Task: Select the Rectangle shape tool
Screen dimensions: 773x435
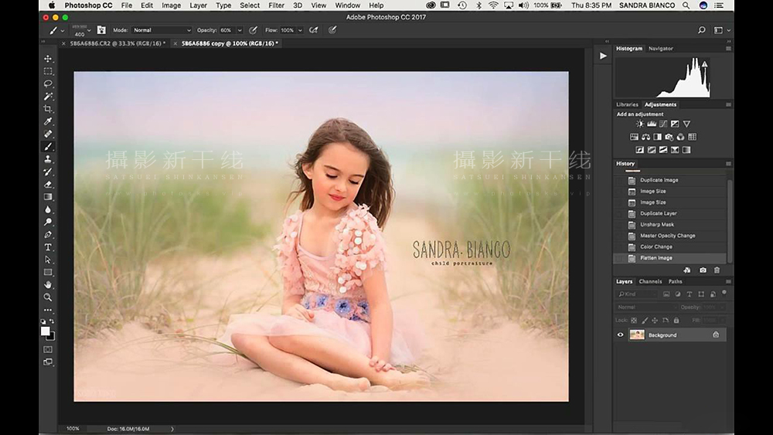Action: (48, 273)
